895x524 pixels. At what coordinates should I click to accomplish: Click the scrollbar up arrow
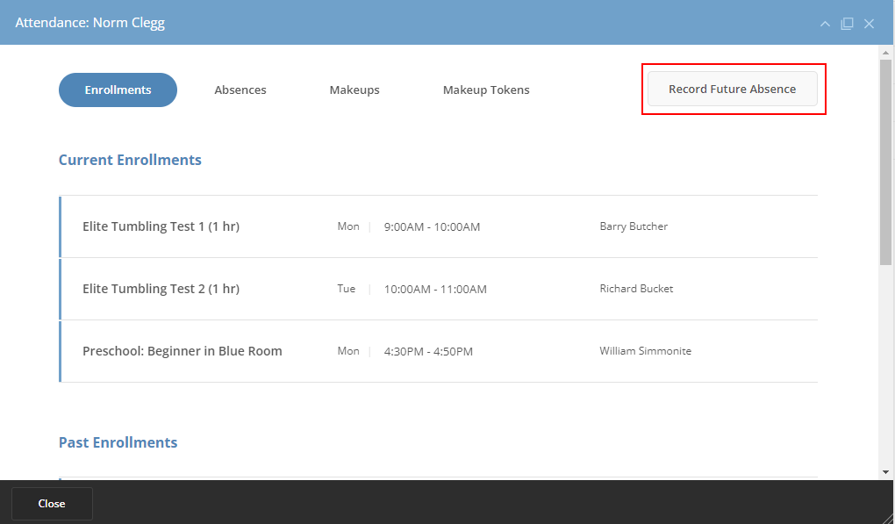click(x=885, y=53)
